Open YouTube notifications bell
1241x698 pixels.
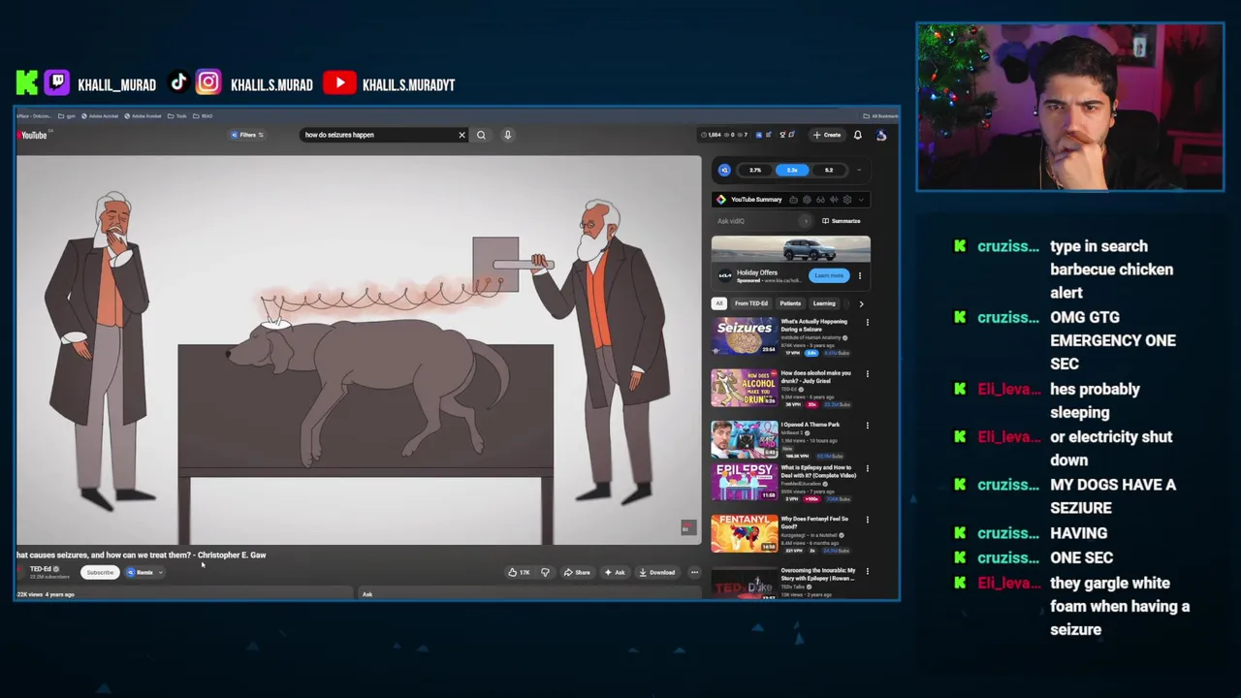[x=857, y=135]
